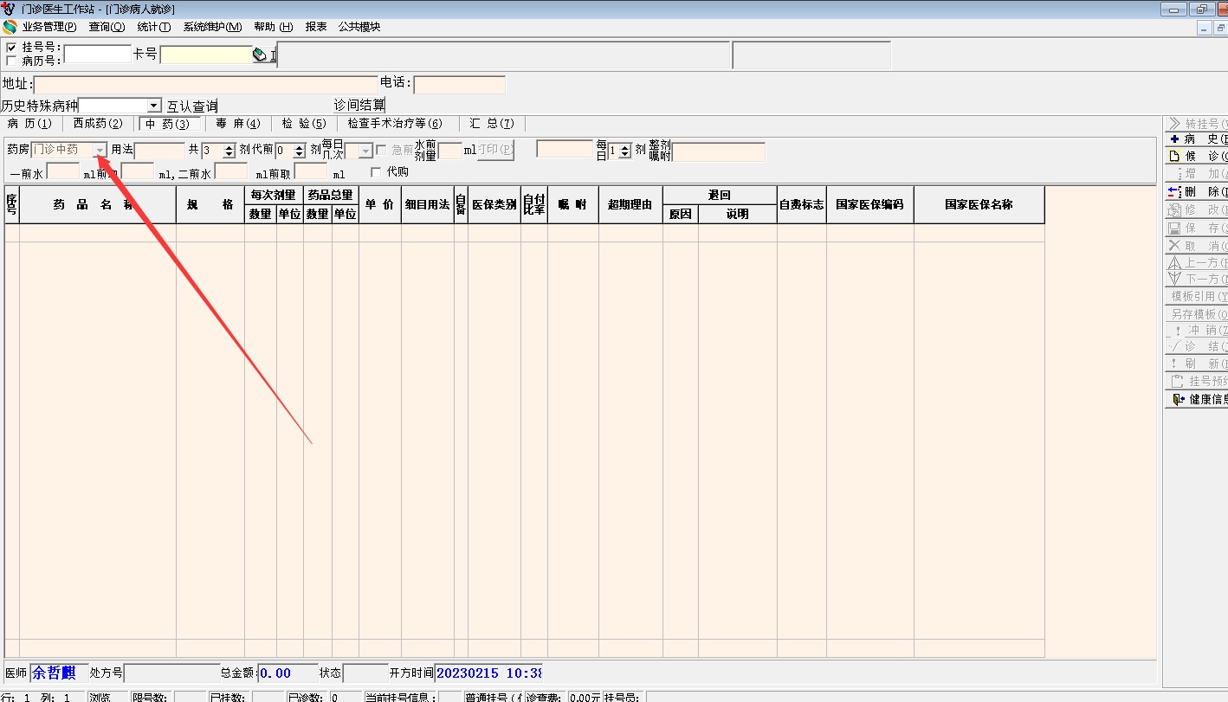Toggle the 挂号号 checkbox
This screenshot has width=1228, height=702.
tap(11, 47)
